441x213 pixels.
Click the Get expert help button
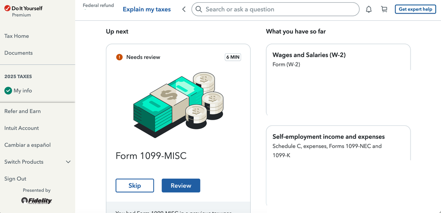point(415,9)
